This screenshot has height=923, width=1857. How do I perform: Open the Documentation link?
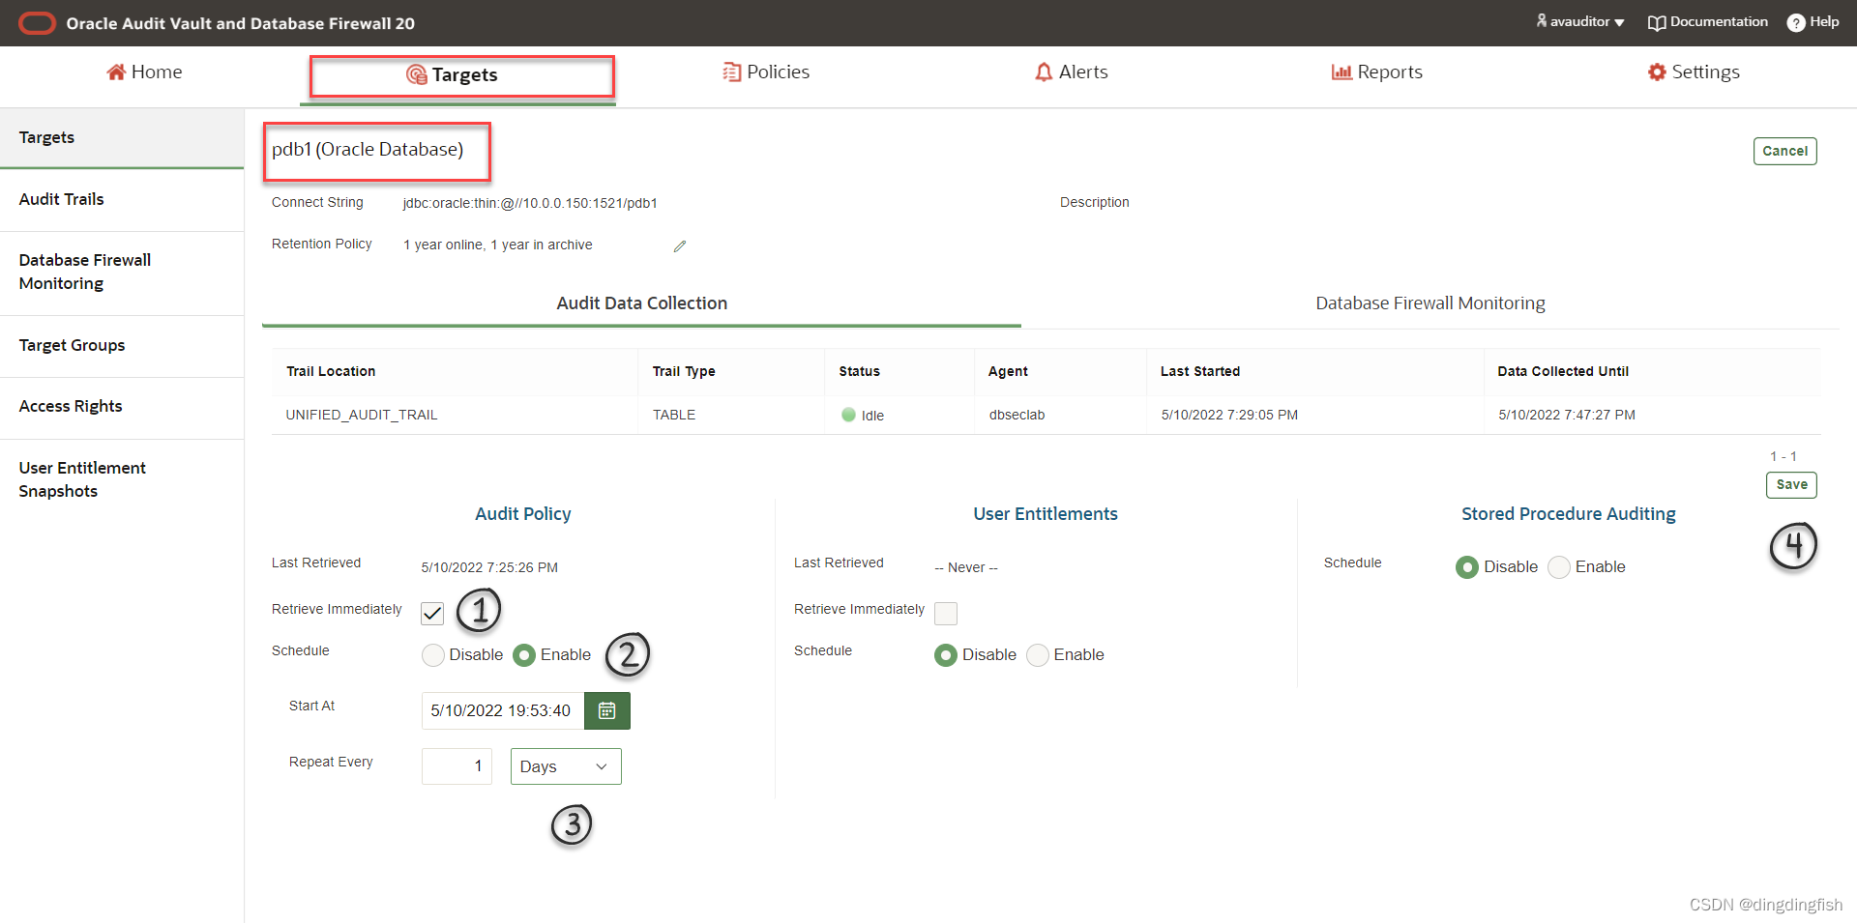click(1708, 21)
